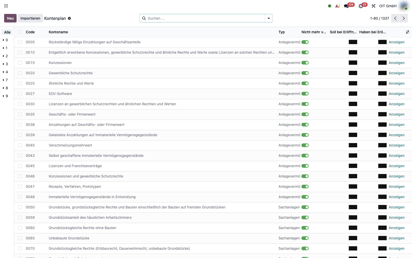Image resolution: width=412 pixels, height=258 pixels.
Task: Click Anzeigen for account 0045
Action: click(x=397, y=166)
